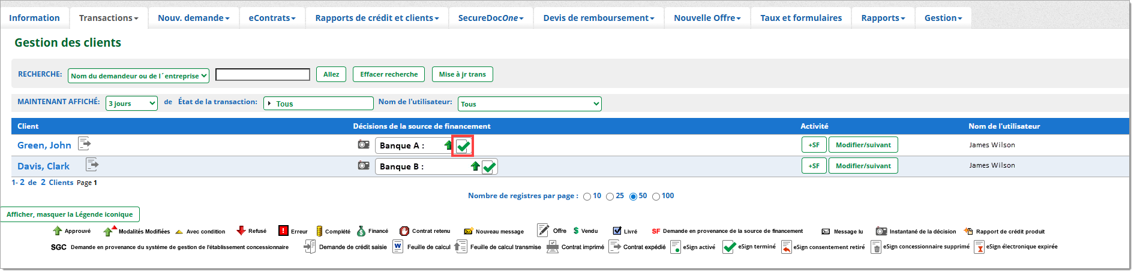Expand the Nom de l'utilisateur dropdown
1134x273 pixels.
point(529,104)
